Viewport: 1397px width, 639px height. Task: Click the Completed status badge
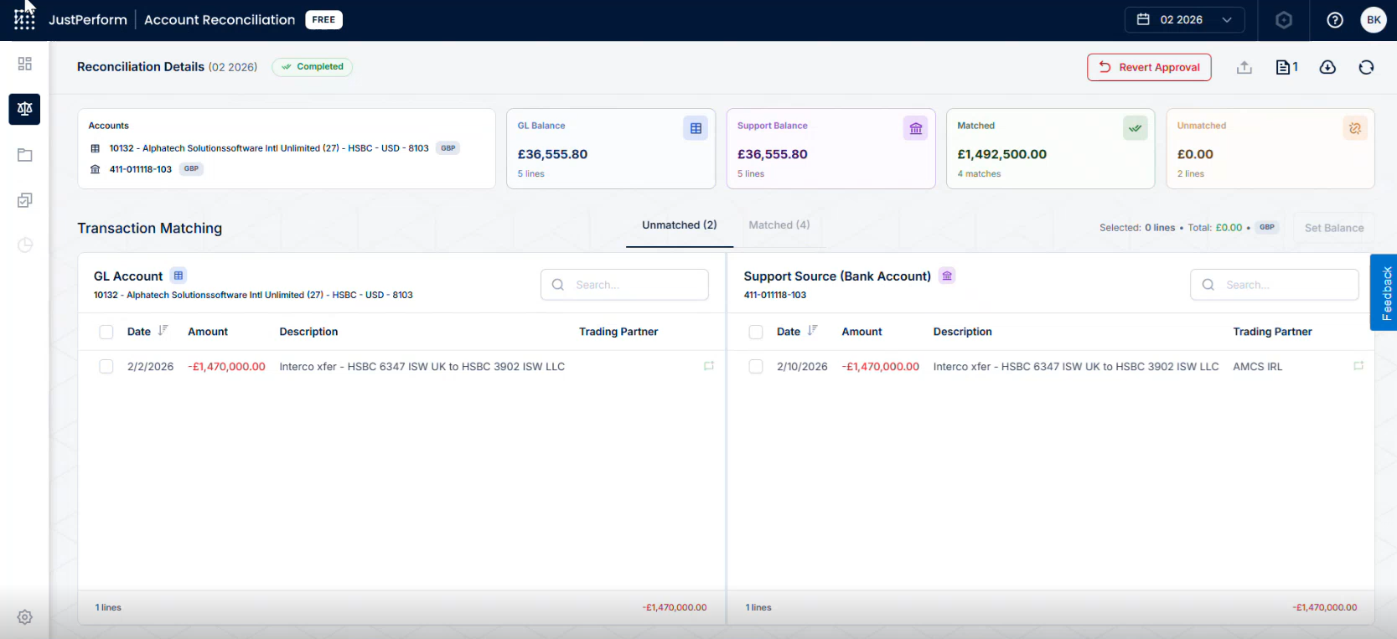312,67
